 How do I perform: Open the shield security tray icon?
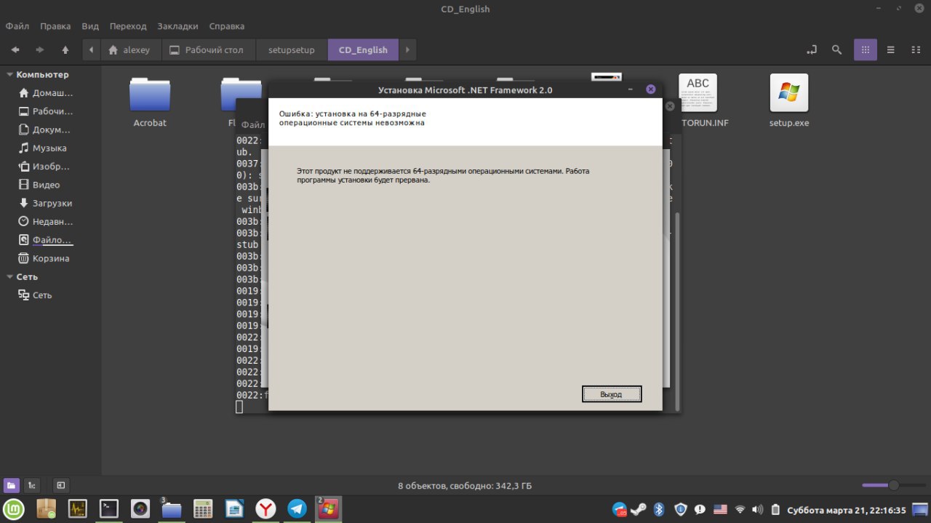click(680, 509)
